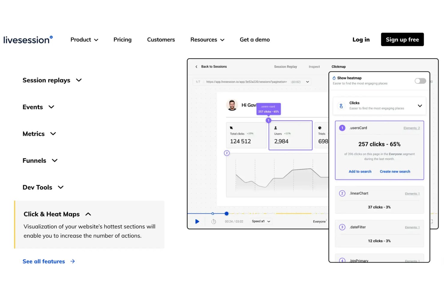Click the Total clicks stat card
Screen dimensions: 444x296
tap(246, 135)
